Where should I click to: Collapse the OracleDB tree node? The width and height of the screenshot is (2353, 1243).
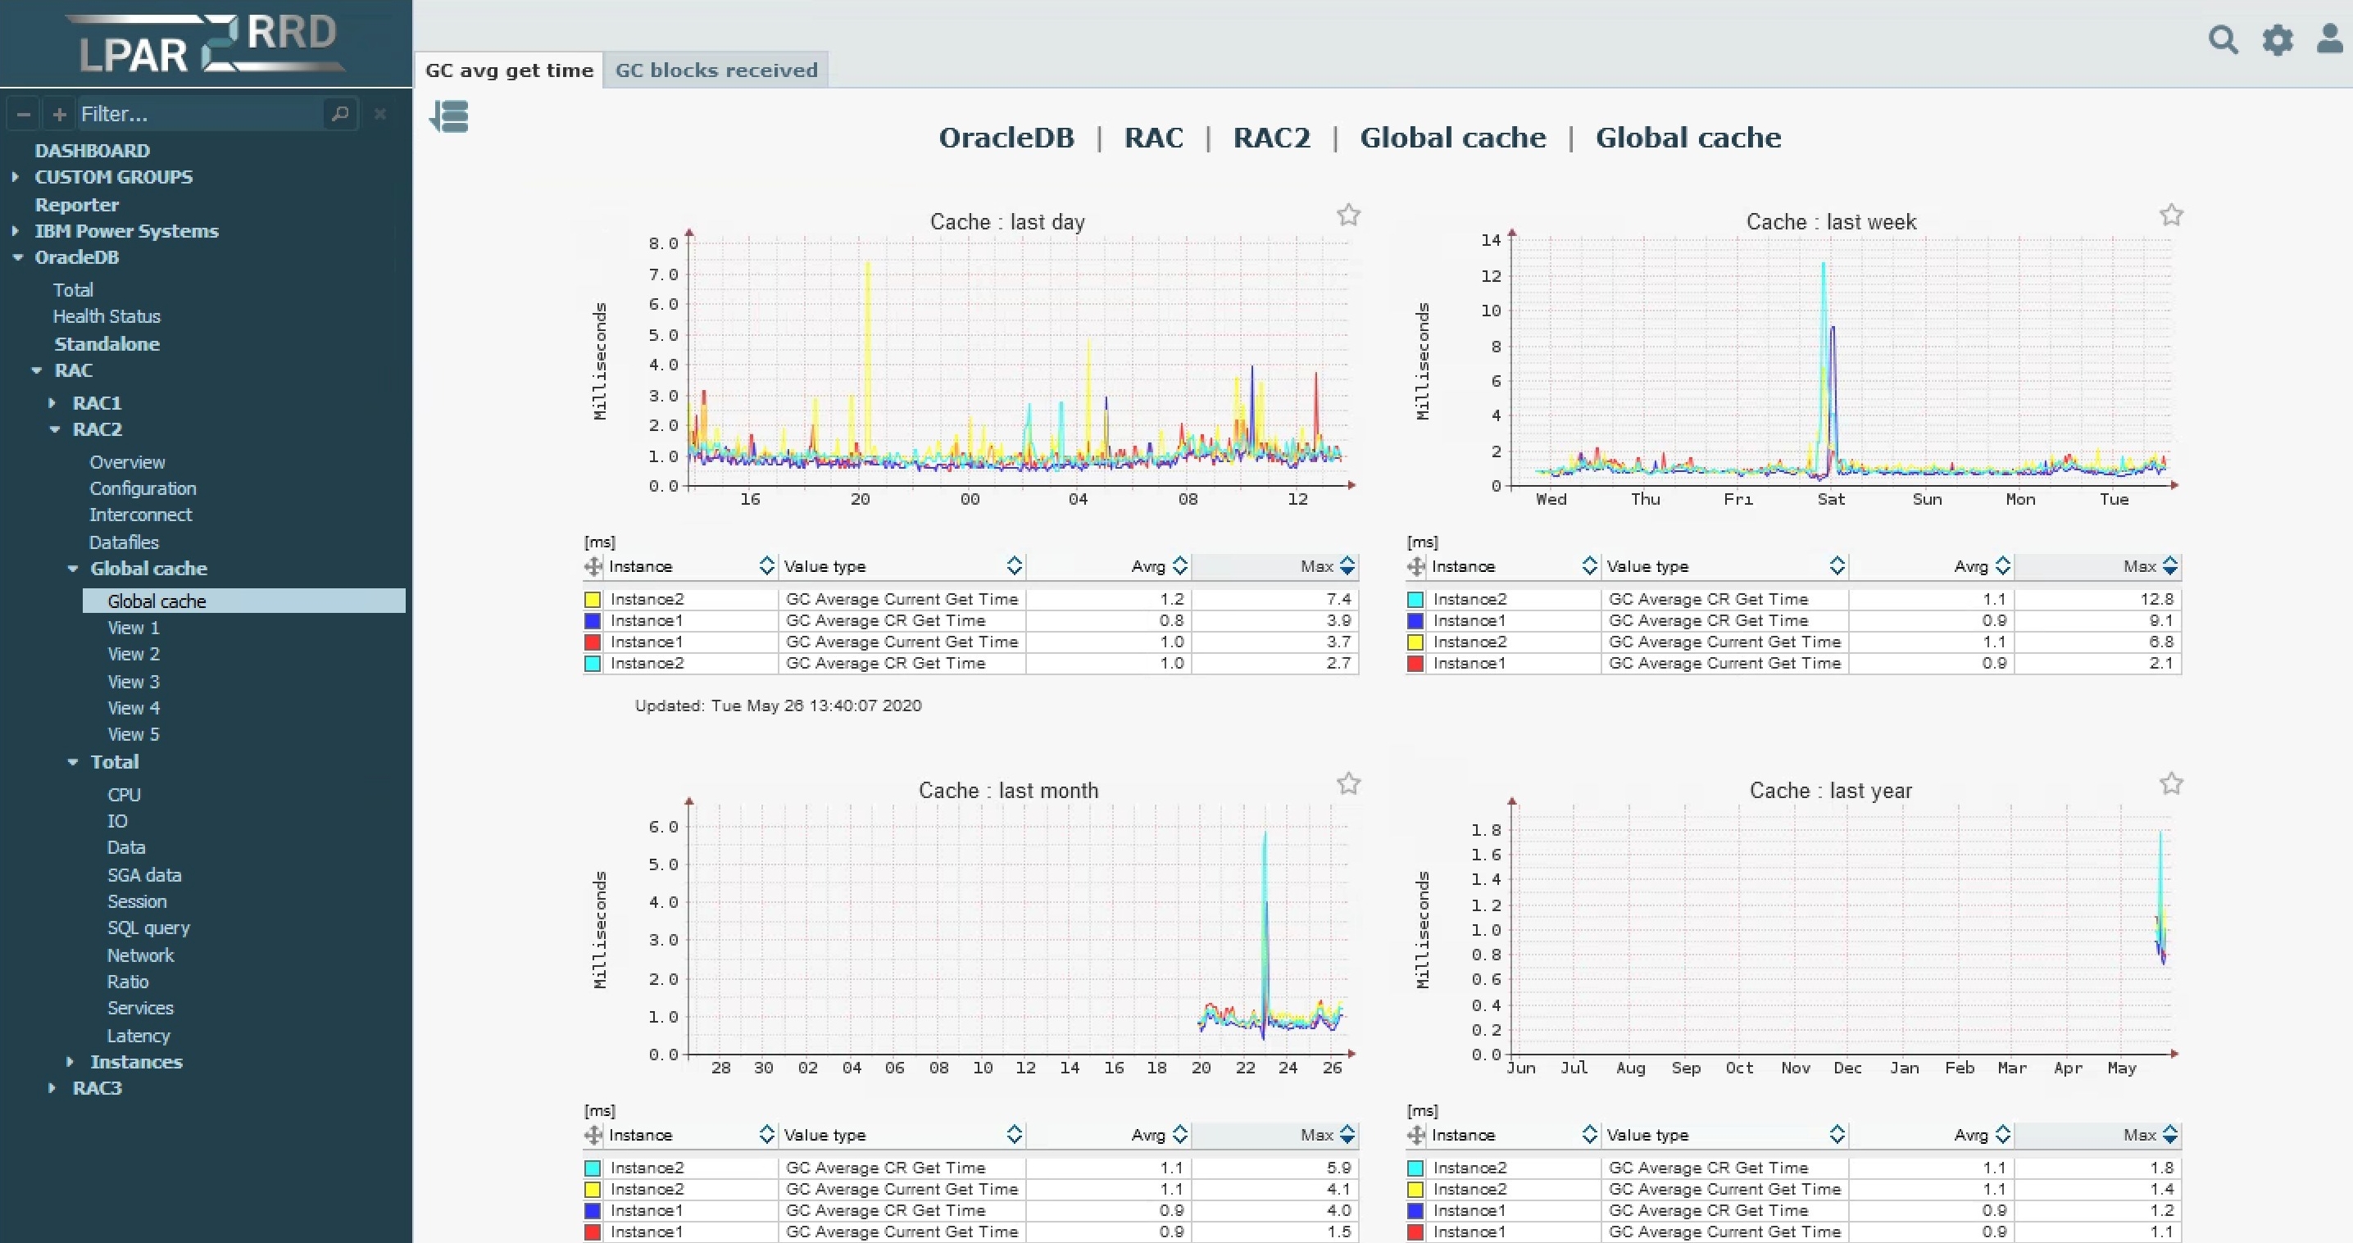17,257
